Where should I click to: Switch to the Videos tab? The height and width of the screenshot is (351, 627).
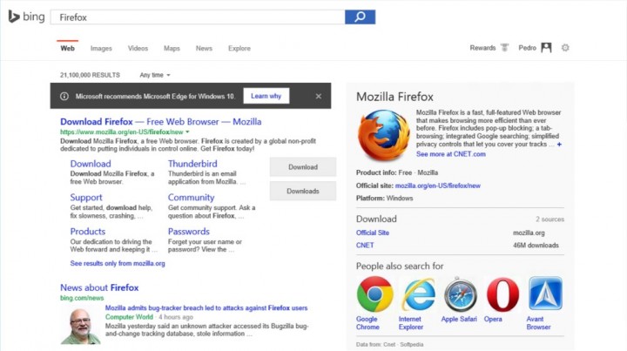(138, 49)
